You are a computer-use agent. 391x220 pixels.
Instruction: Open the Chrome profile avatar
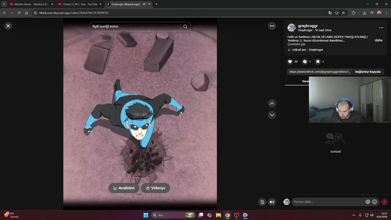(379, 13)
